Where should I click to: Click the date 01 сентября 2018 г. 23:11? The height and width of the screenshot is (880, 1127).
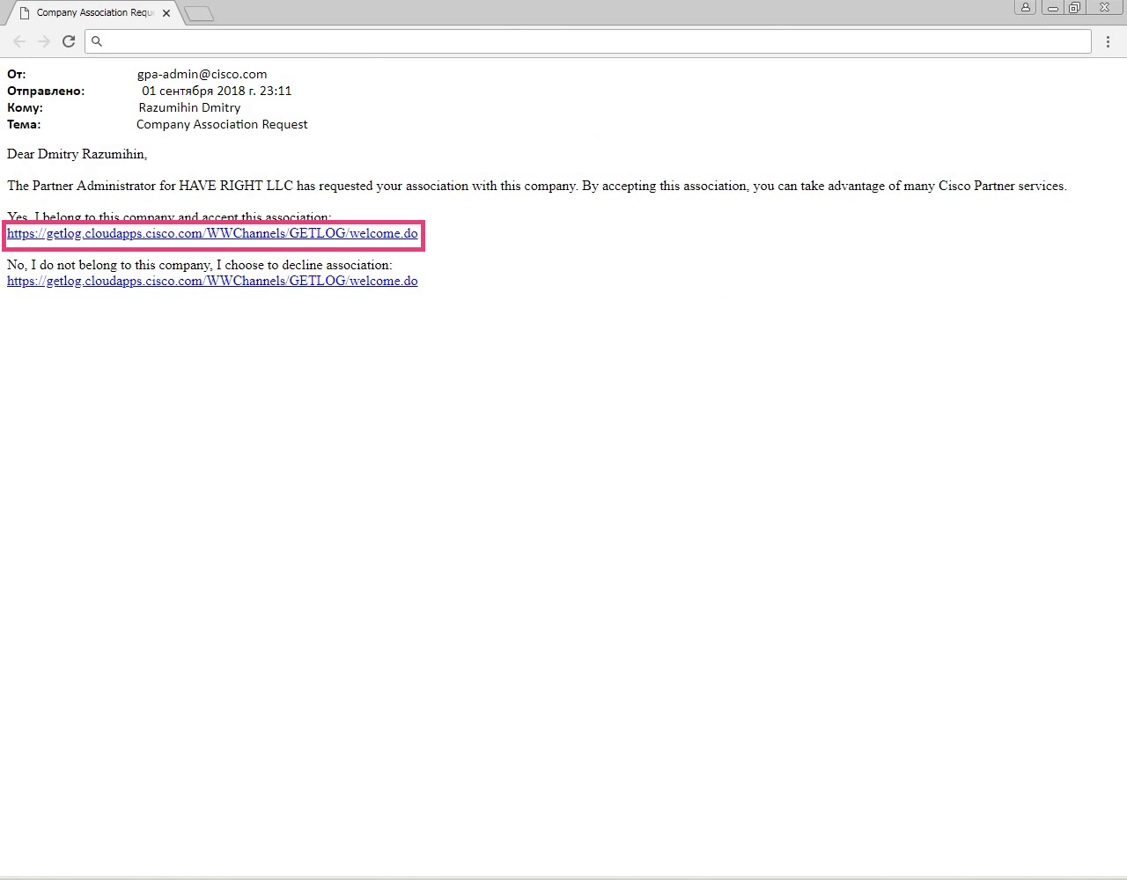click(x=217, y=91)
